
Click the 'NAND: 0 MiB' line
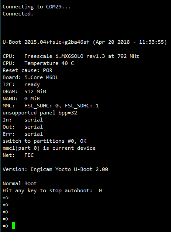pyautogui.click(x=21, y=99)
